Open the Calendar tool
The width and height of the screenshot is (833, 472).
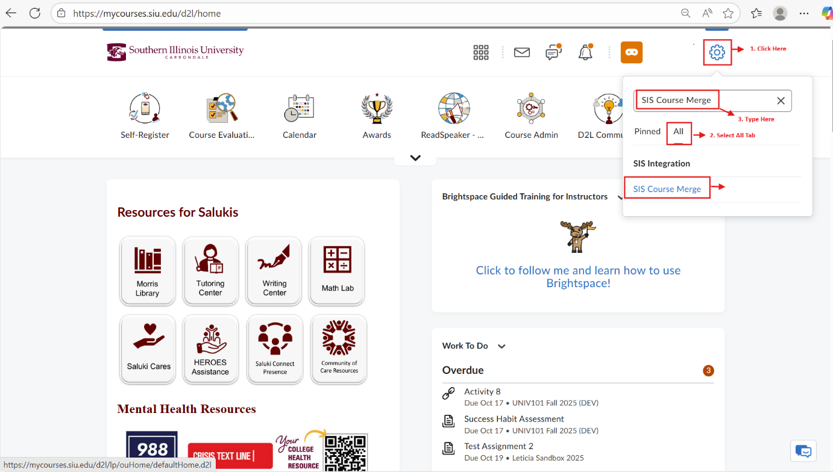(x=300, y=116)
